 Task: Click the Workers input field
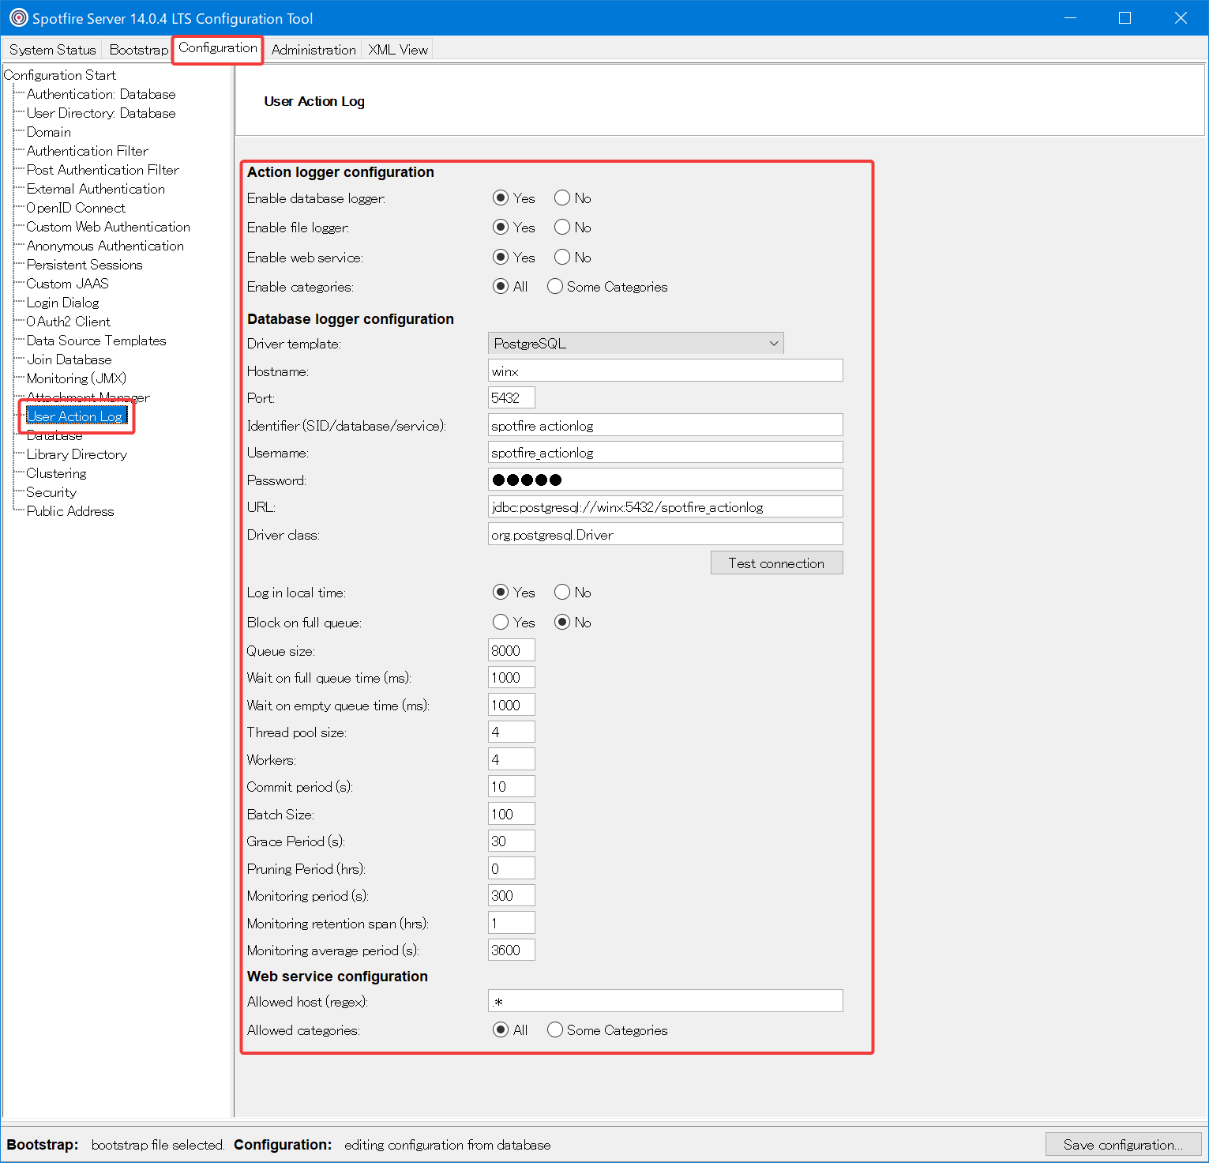pos(512,760)
